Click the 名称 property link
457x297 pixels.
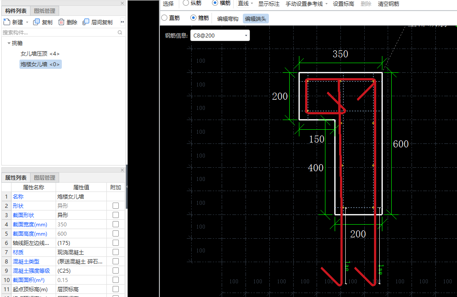click(x=18, y=196)
